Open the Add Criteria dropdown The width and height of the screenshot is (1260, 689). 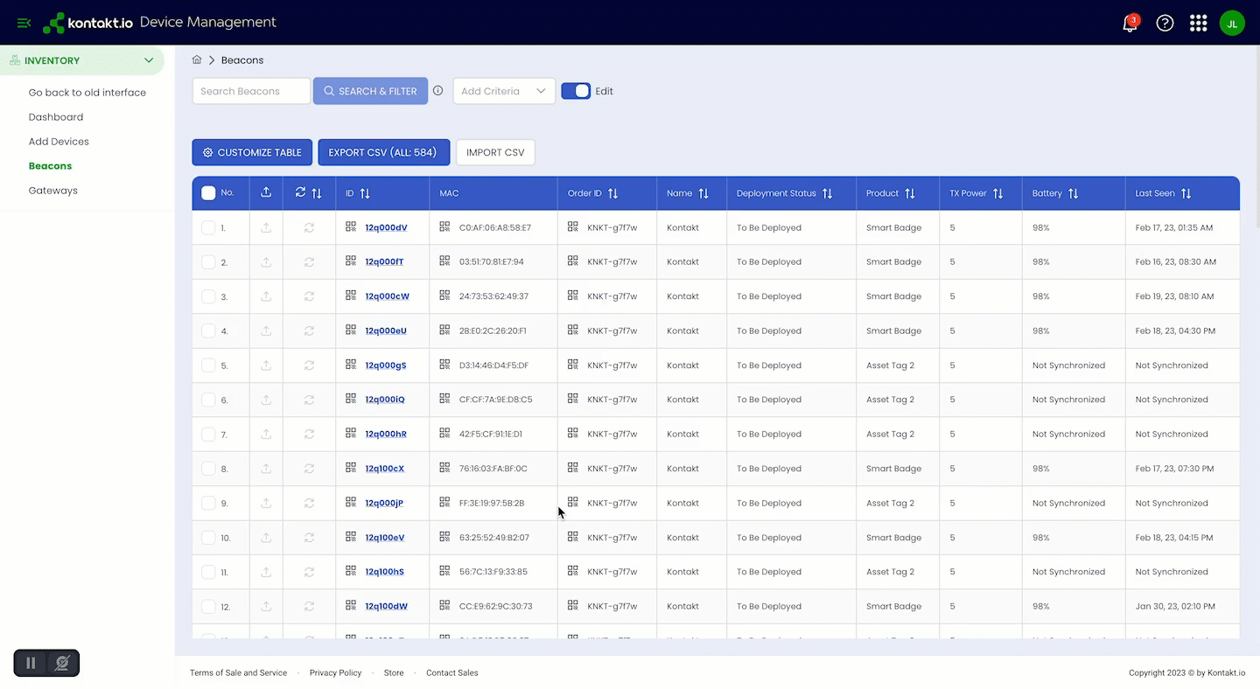click(x=504, y=91)
